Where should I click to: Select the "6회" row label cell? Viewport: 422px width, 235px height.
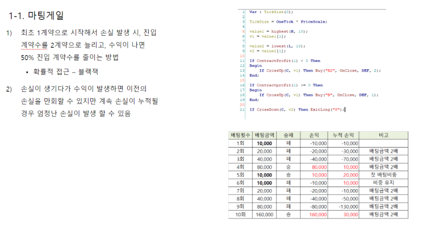(x=240, y=183)
